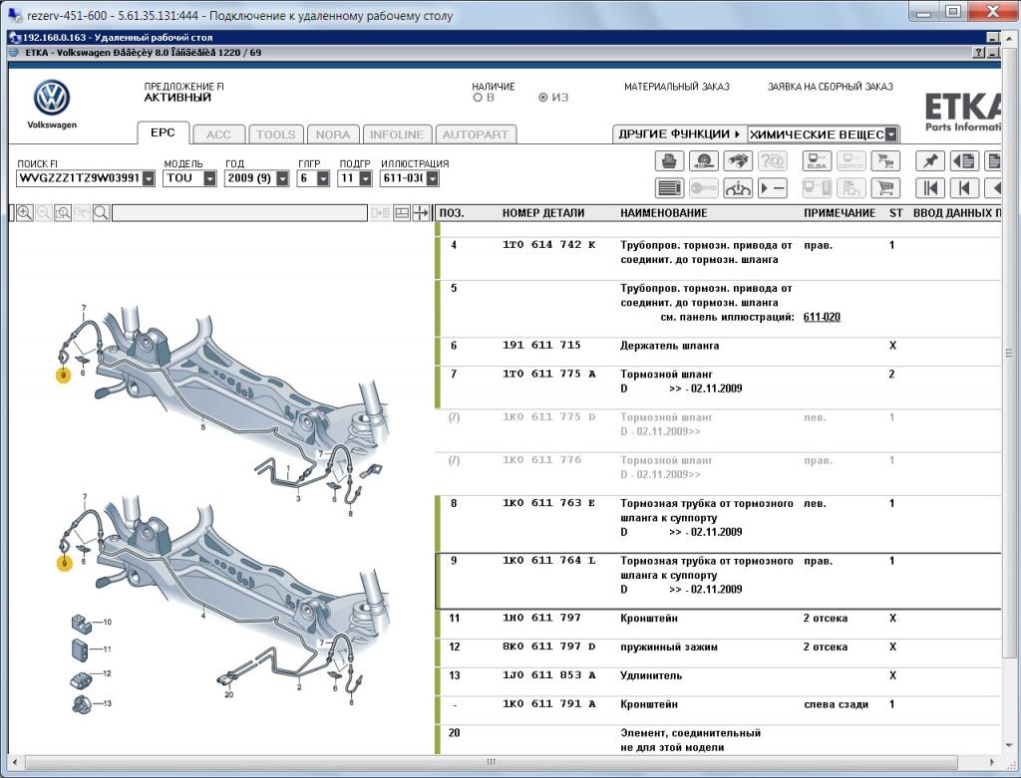Click the double shopping carts icon
Viewport: 1021px width, 778px height.
pos(885,160)
